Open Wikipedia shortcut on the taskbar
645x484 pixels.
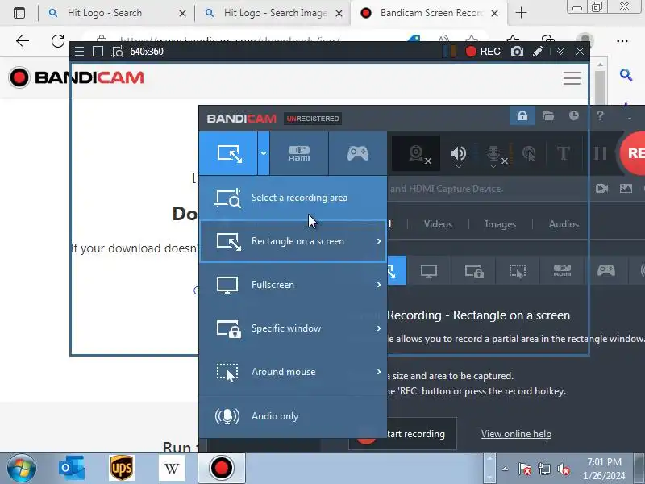pos(172,468)
